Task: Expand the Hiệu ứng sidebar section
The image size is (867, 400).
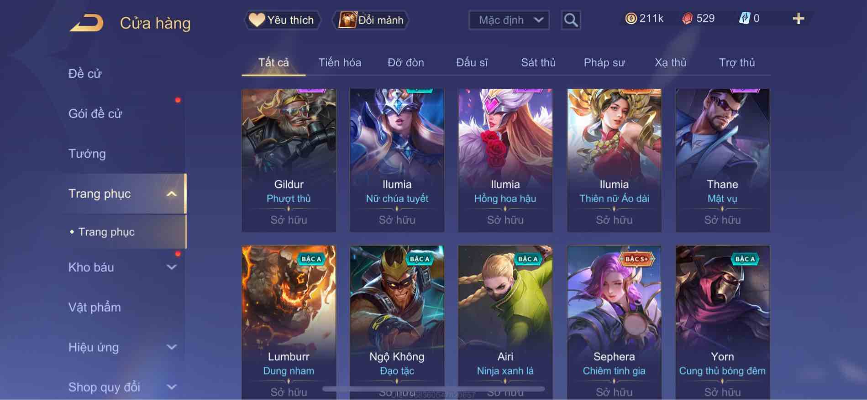Action: pyautogui.click(x=172, y=347)
